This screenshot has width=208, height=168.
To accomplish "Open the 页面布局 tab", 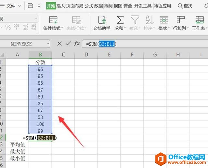I will (x=75, y=6).
